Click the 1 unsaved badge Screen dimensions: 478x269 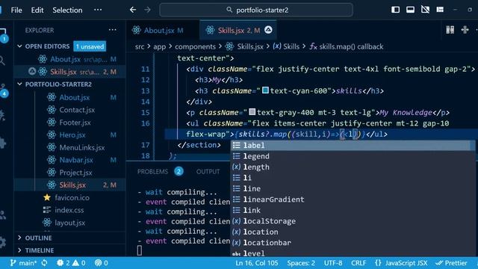(x=90, y=46)
